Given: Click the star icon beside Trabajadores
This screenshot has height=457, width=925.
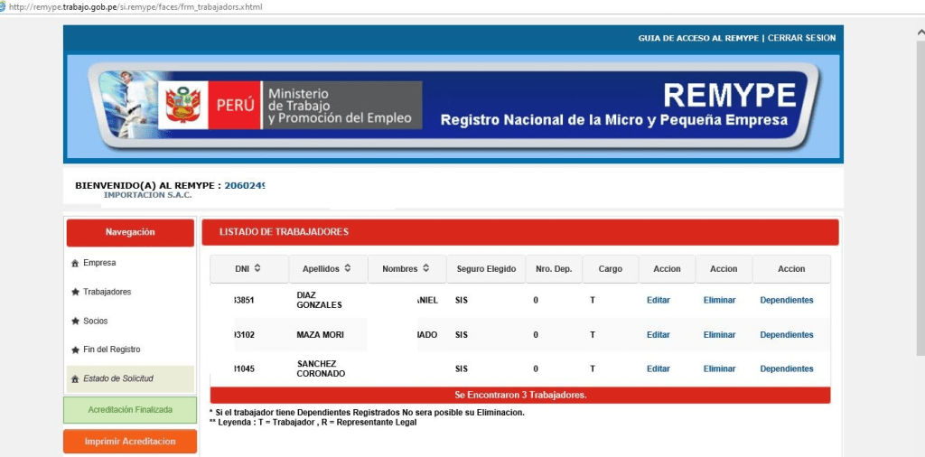Looking at the screenshot, I should click(x=74, y=293).
